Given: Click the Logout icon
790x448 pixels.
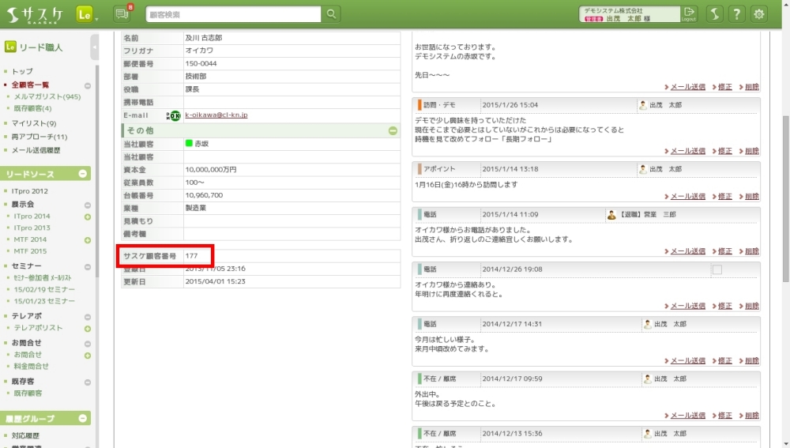Looking at the screenshot, I should coord(690,13).
